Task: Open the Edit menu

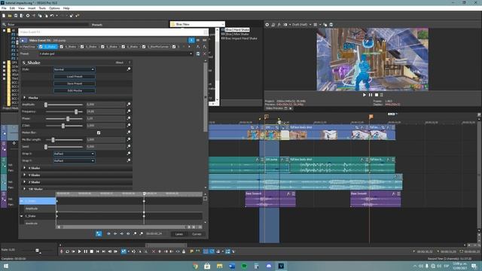Action: 12,8
